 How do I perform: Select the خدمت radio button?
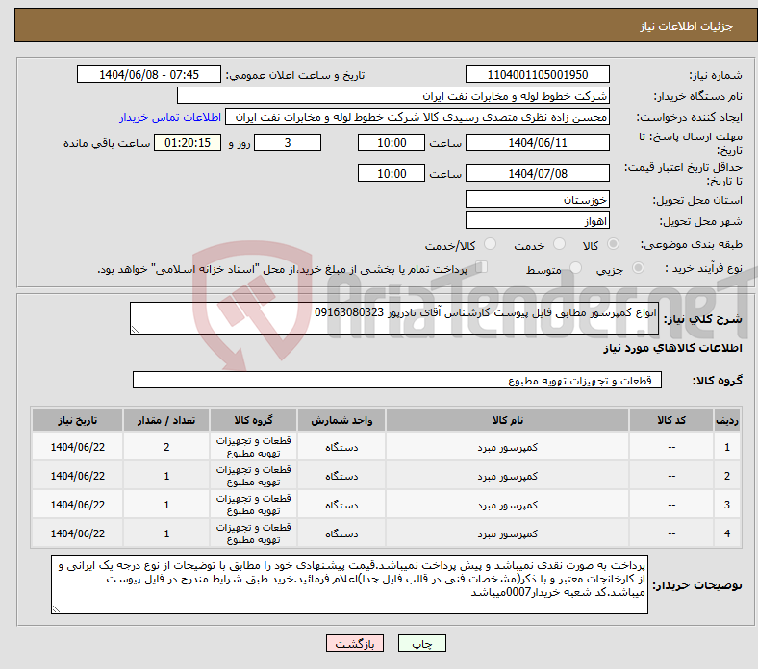click(x=559, y=244)
